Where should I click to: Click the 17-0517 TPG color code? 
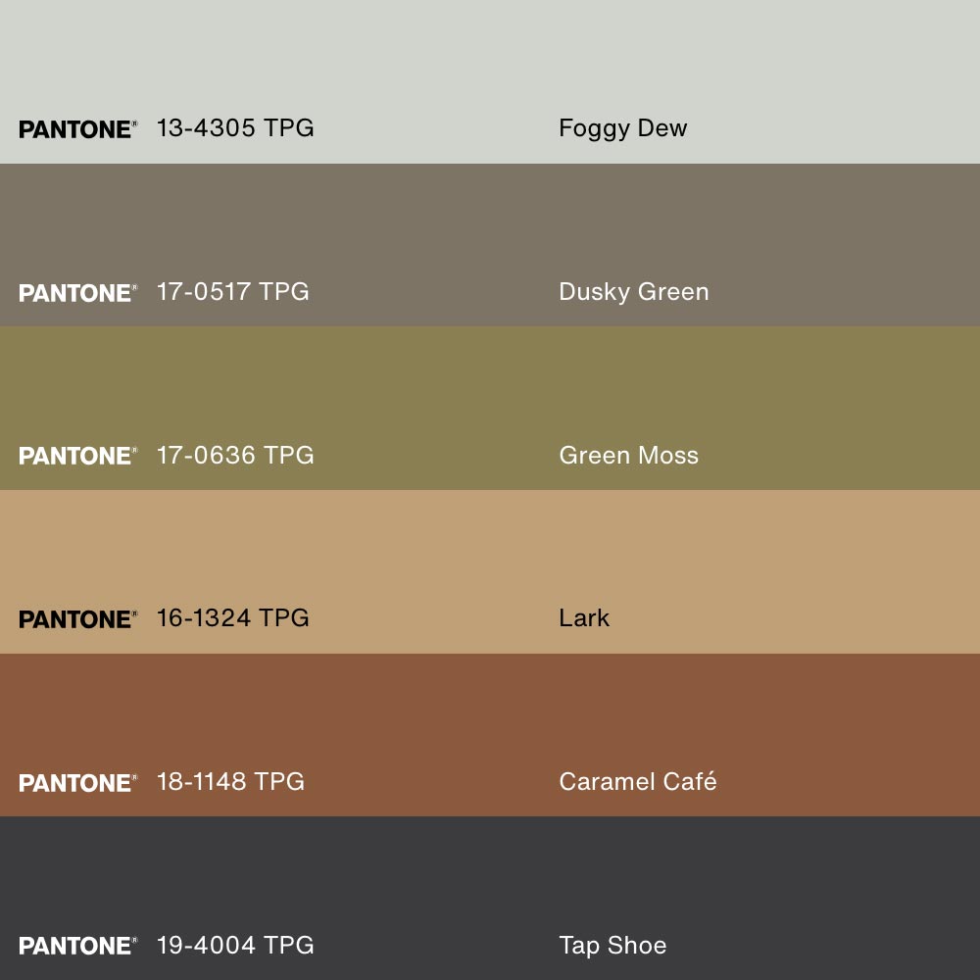(x=232, y=291)
